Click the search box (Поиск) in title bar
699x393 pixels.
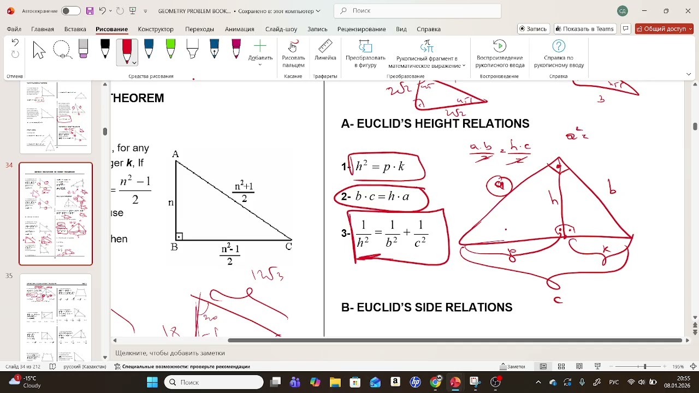coord(417,11)
